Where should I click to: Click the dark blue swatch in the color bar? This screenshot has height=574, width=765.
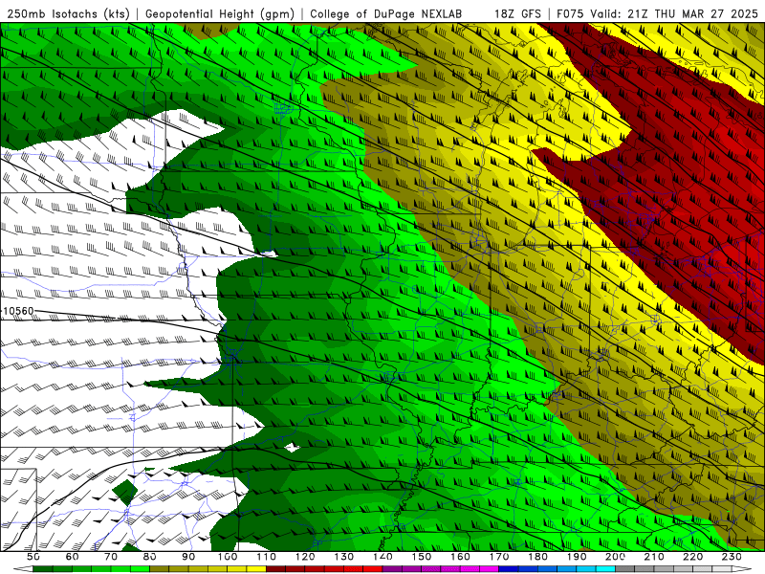point(509,568)
